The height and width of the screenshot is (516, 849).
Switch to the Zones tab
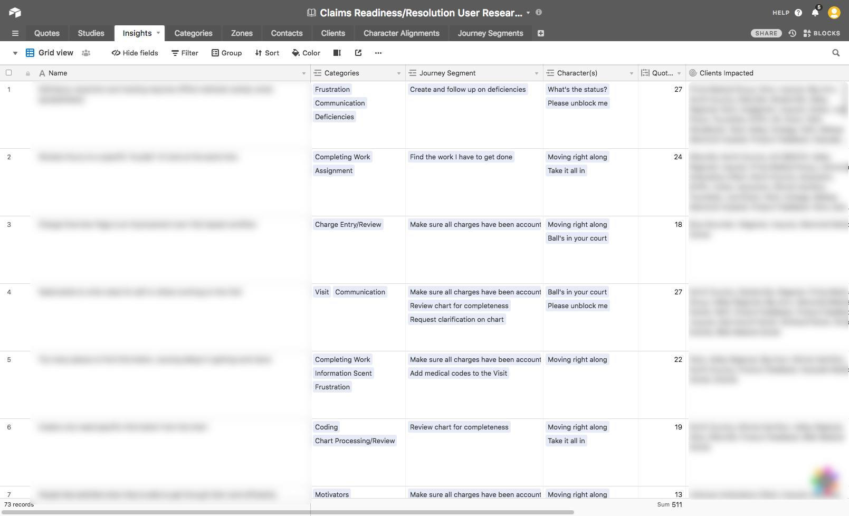point(242,33)
